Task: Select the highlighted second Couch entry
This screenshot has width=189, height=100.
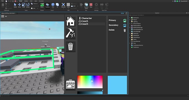Action: click(x=92, y=24)
